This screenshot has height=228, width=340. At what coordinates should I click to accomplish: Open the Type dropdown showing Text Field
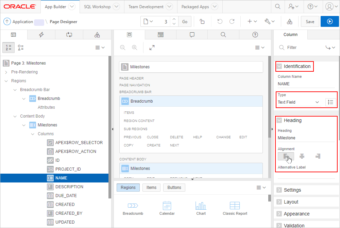pos(299,102)
